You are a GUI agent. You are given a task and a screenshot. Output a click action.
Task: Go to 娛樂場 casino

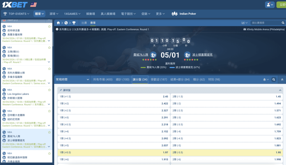pos(90,14)
